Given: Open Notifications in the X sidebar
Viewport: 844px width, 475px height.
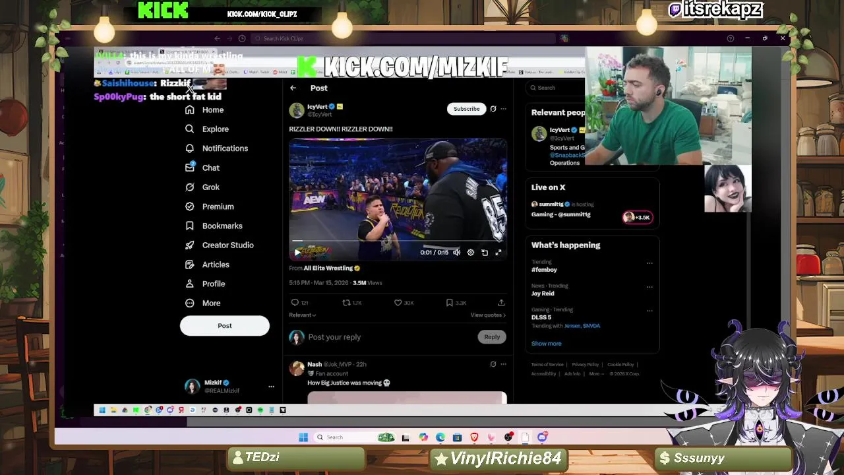Looking at the screenshot, I should (x=216, y=148).
